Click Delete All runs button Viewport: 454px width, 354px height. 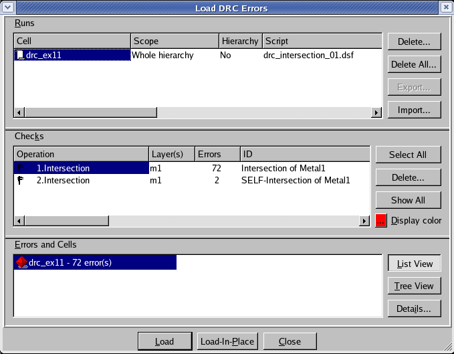[414, 64]
